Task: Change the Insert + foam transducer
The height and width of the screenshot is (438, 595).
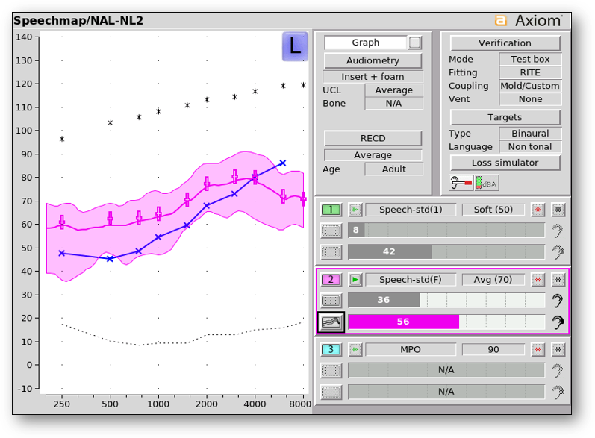Action: click(x=373, y=77)
